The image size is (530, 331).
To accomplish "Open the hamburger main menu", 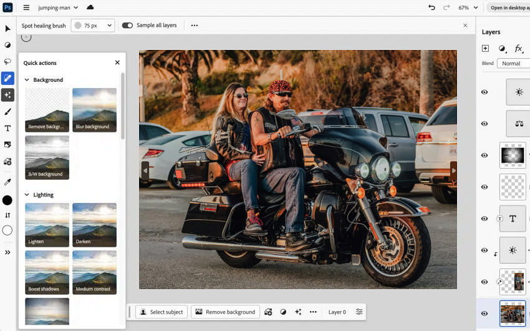I will [x=26, y=7].
